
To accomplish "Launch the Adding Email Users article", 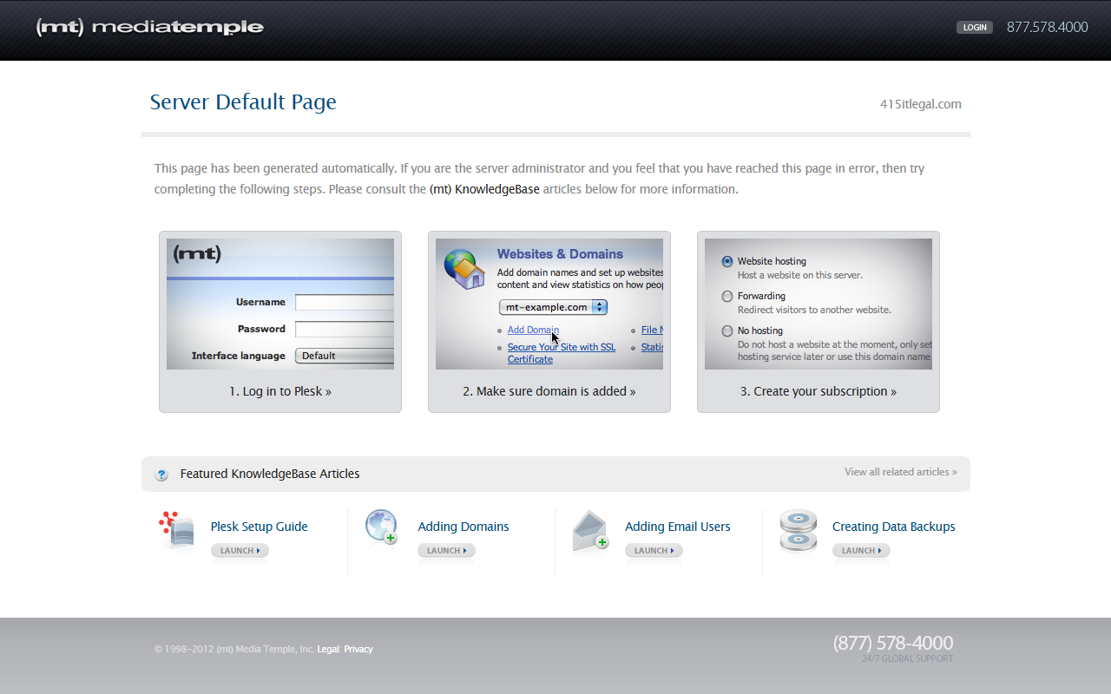I will pos(654,551).
